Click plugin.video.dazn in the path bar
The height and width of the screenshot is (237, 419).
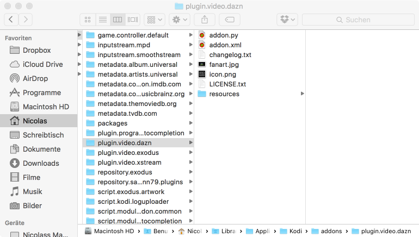click(x=381, y=231)
